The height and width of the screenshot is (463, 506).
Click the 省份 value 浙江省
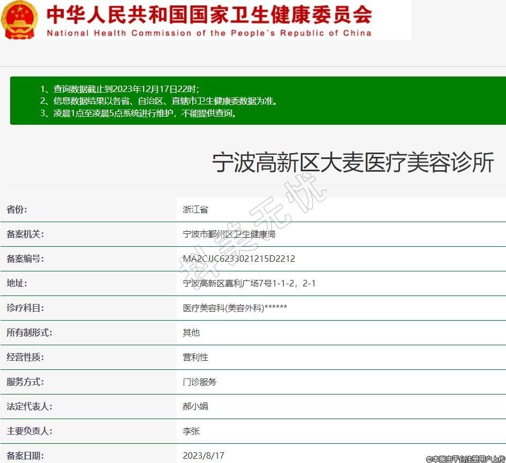click(195, 209)
